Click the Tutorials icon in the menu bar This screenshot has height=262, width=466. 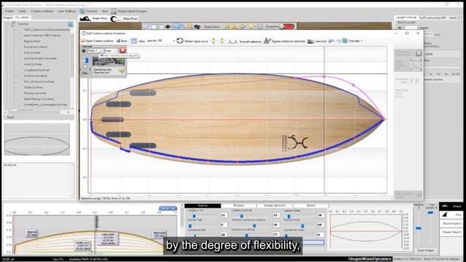(82, 11)
